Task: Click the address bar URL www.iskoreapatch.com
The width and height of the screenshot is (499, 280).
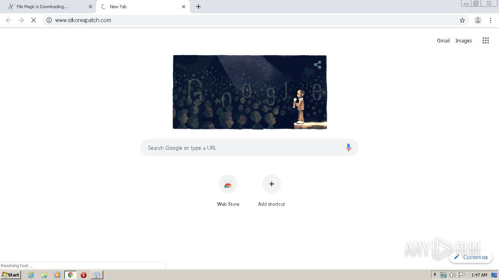Action: (83, 20)
